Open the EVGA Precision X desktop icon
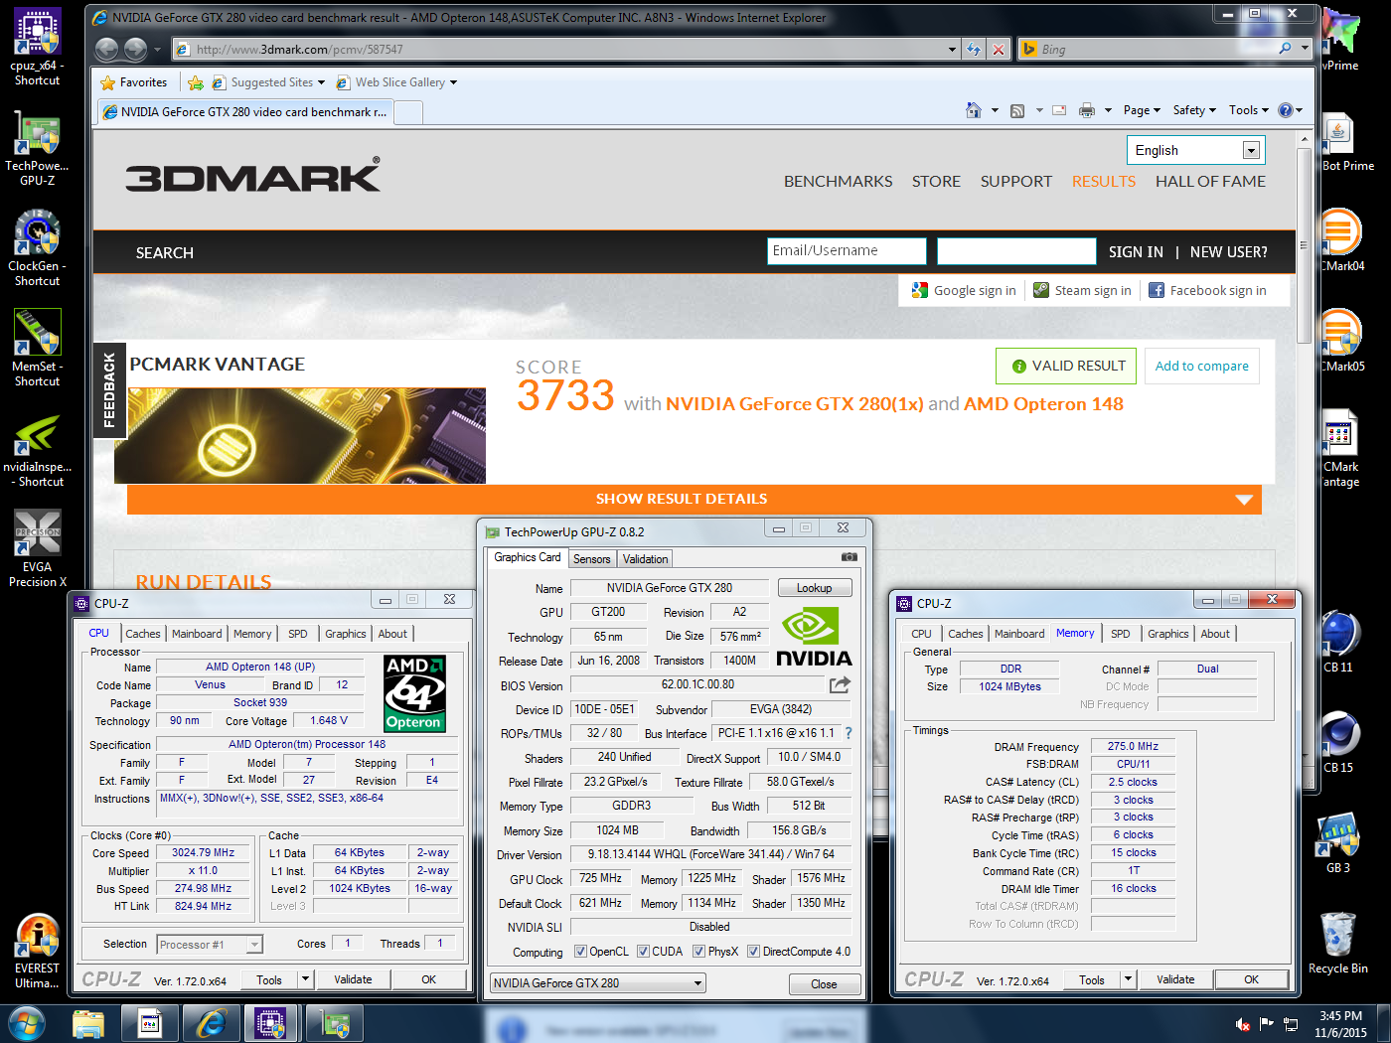The height and width of the screenshot is (1043, 1391). [37, 548]
